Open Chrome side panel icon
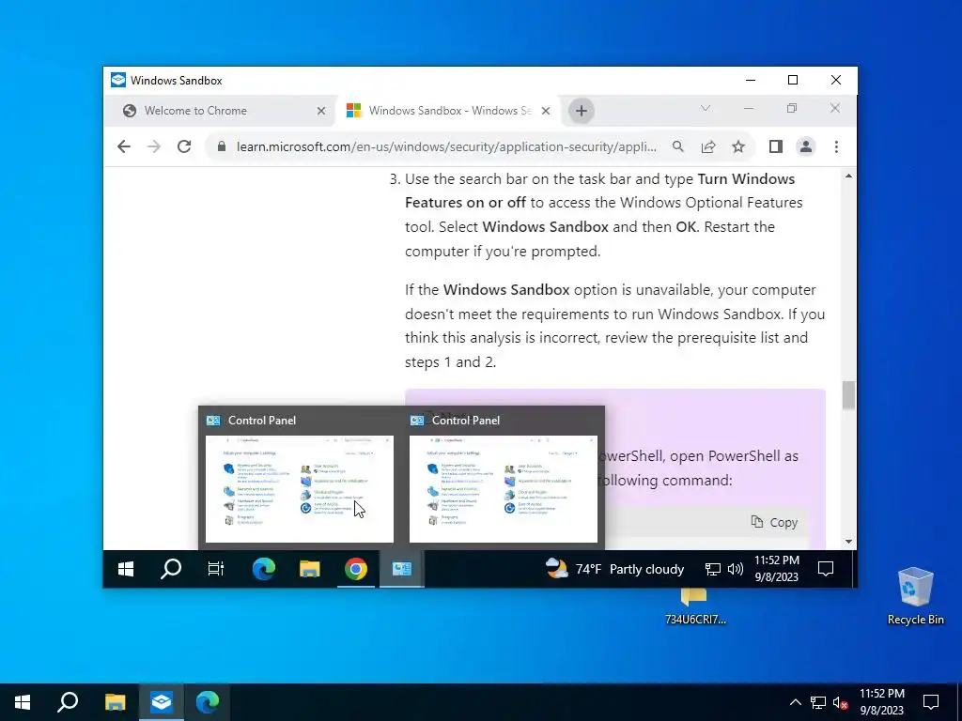The image size is (962, 721). point(775,146)
